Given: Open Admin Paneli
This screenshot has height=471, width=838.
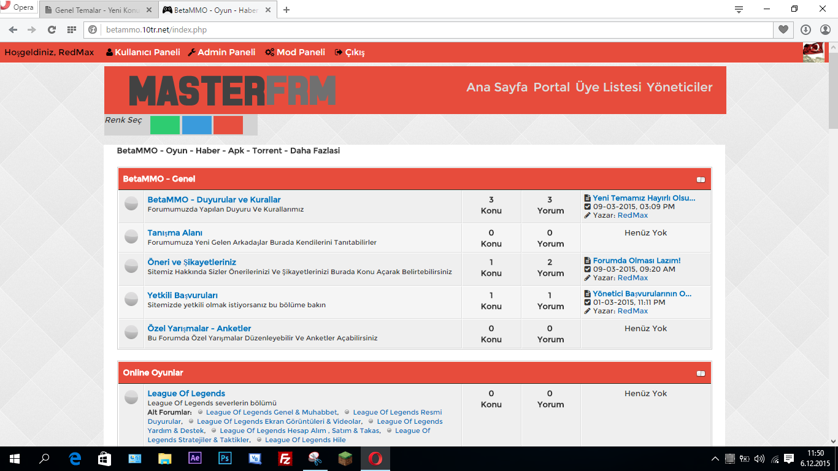Looking at the screenshot, I should pos(221,52).
